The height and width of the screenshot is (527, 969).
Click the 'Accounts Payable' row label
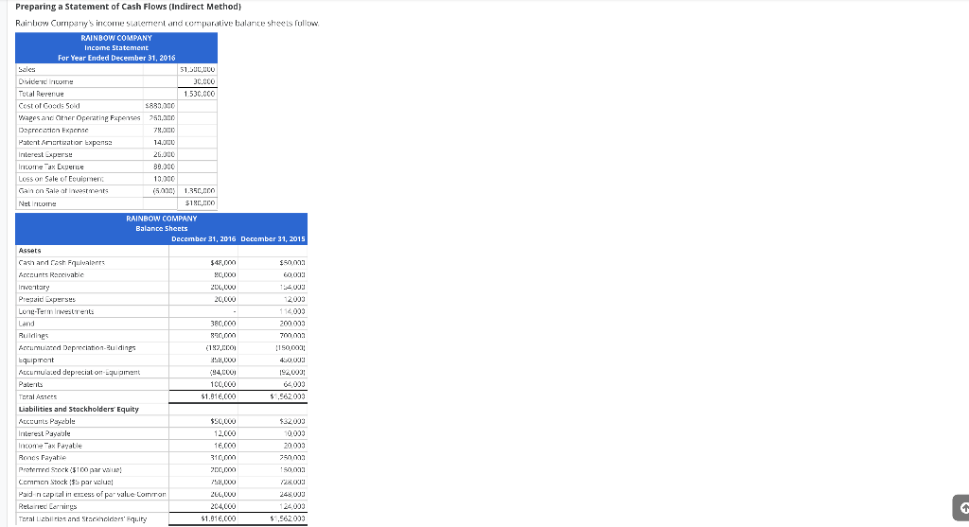pos(47,421)
